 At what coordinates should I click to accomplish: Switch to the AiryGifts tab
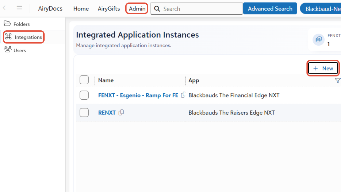[109, 9]
